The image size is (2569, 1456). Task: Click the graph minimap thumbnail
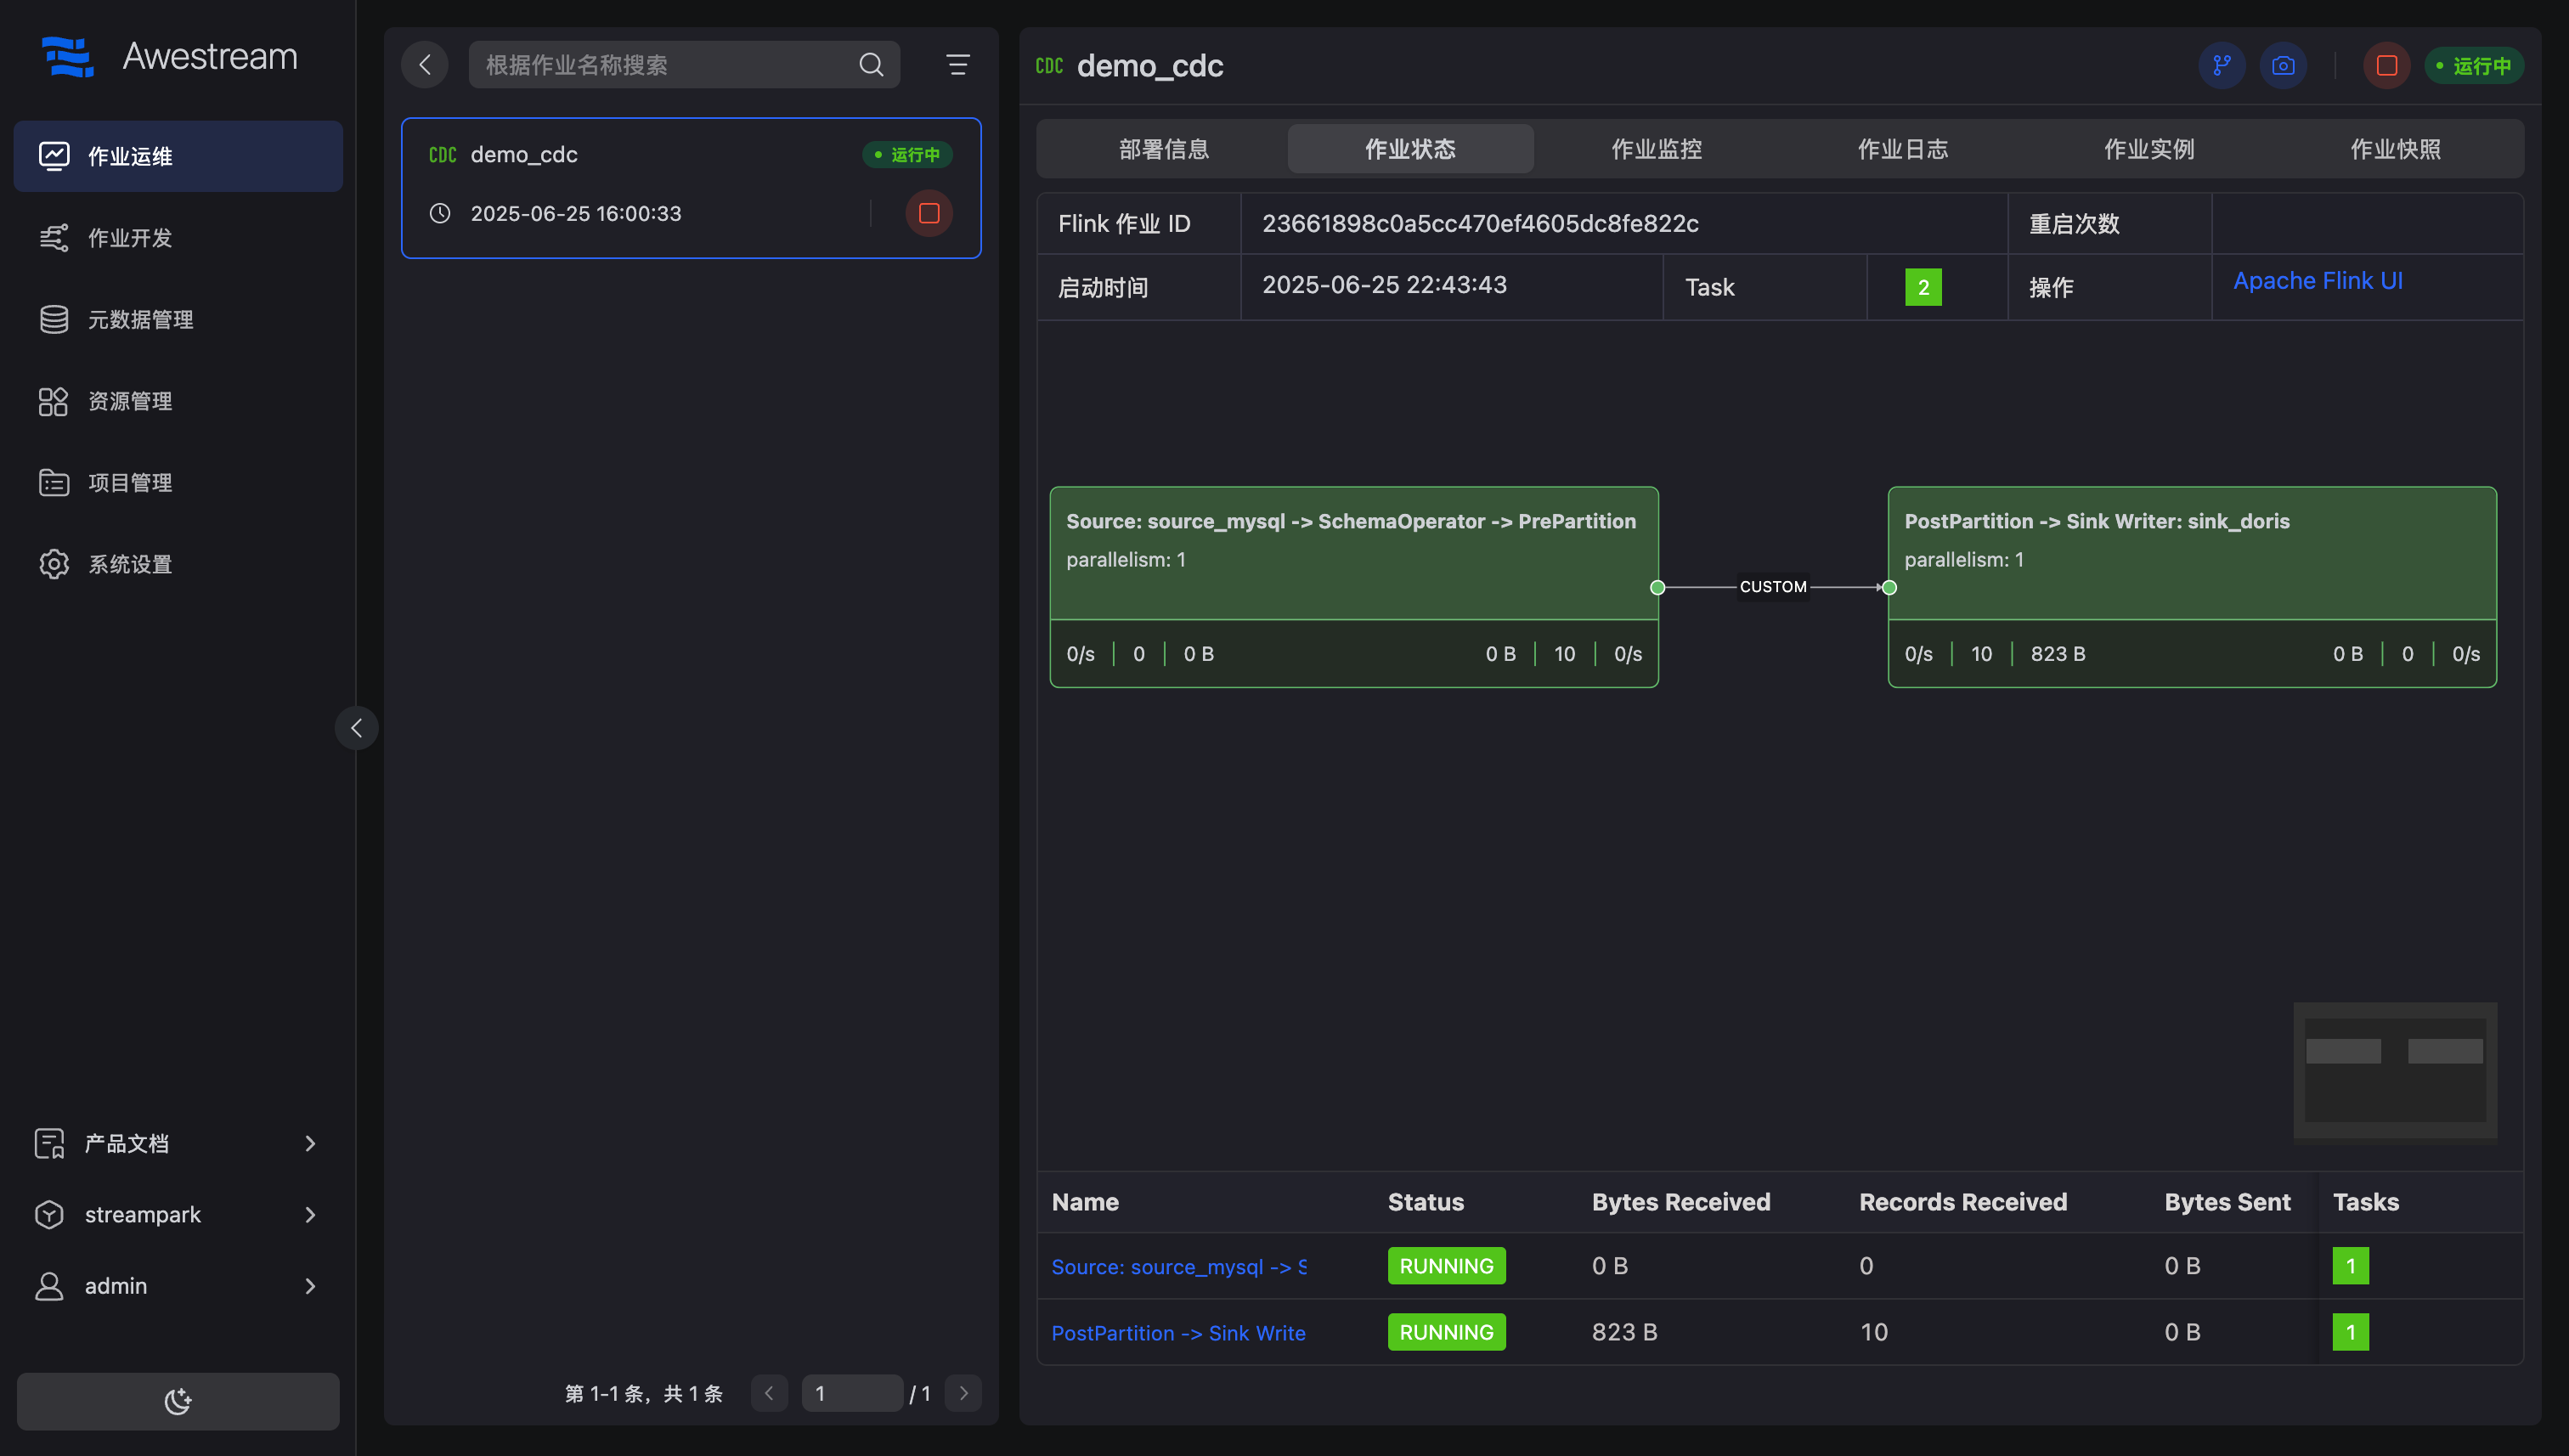point(2394,1070)
